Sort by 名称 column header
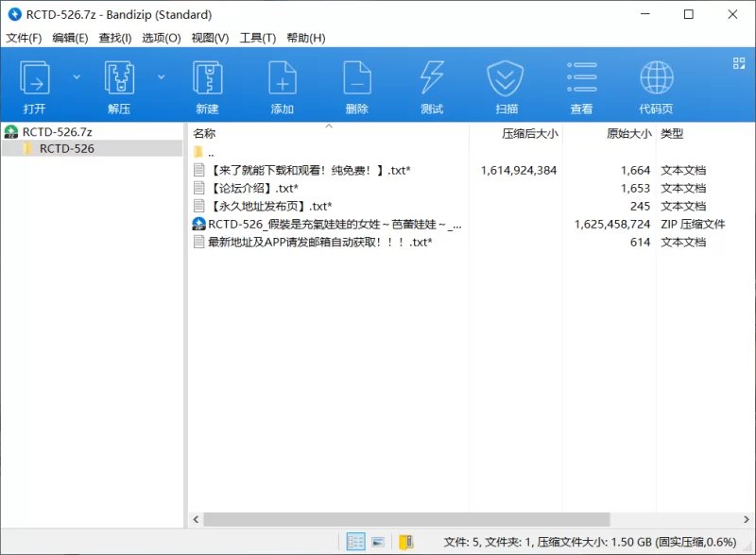Screen dimensions: 756x555 point(204,133)
